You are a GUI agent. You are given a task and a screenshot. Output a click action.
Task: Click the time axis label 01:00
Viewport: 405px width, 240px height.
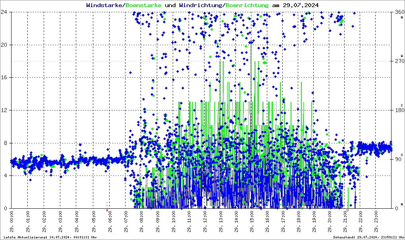[28, 221]
